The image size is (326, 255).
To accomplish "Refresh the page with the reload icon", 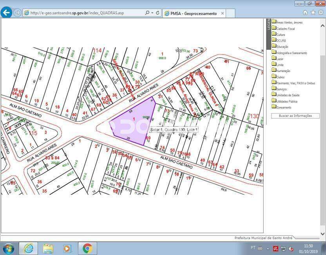I will pos(158,13).
